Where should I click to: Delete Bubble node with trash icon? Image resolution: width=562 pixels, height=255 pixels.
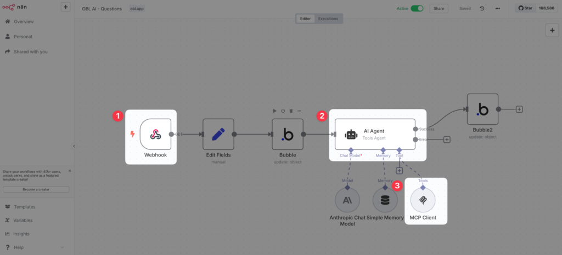[x=291, y=111]
